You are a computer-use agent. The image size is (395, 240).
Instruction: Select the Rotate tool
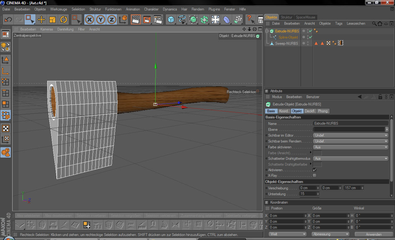point(64,20)
